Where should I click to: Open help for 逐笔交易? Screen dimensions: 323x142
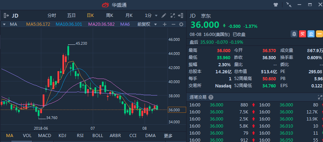pos(211,97)
